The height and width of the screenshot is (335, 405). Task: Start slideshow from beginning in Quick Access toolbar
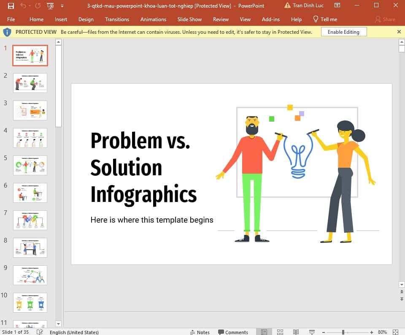(x=50, y=5)
